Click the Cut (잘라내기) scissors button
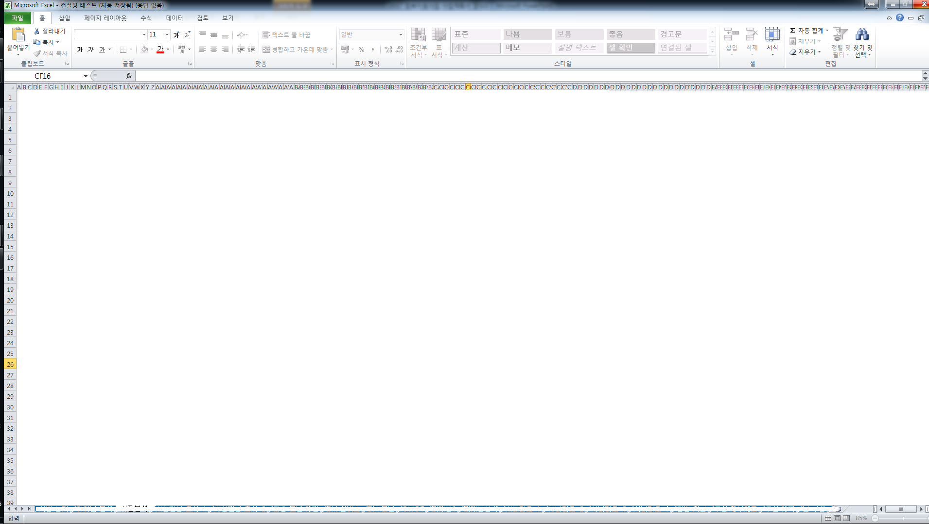 pyautogui.click(x=49, y=31)
